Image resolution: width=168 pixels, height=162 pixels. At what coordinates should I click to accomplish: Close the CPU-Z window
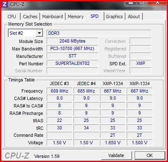[158, 3]
